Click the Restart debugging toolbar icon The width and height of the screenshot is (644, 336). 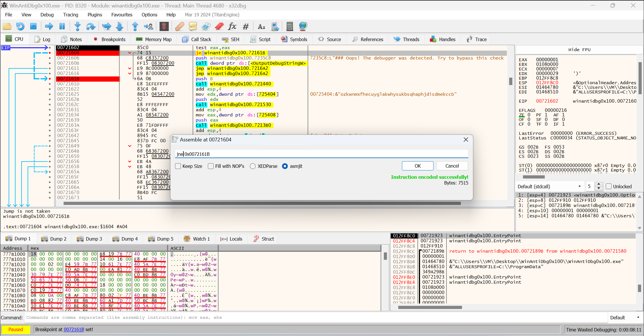(20, 26)
